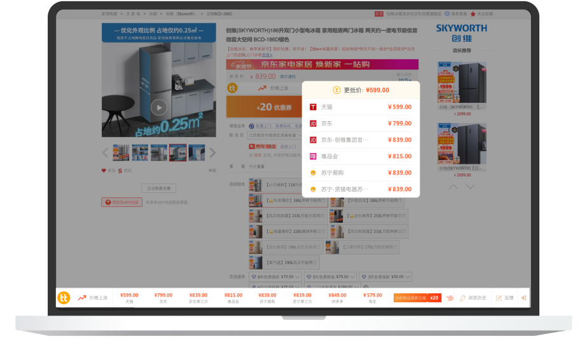This screenshot has width=580, height=346.
Task: Click the 大家电 breadcrumb
Action: (x=133, y=14)
